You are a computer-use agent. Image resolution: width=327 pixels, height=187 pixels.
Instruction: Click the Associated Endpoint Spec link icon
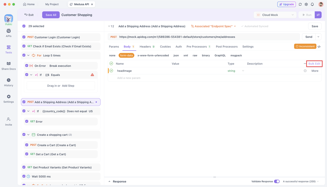coord(192,26)
